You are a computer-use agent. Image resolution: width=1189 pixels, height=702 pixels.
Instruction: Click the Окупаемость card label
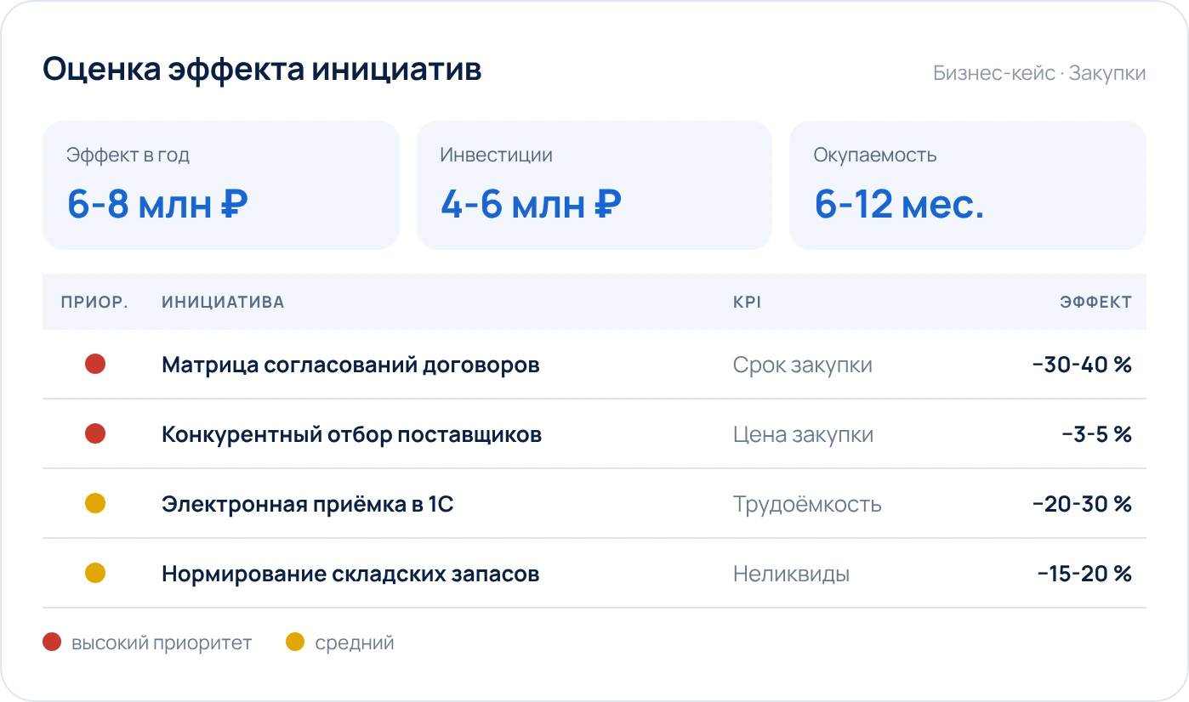(875, 156)
